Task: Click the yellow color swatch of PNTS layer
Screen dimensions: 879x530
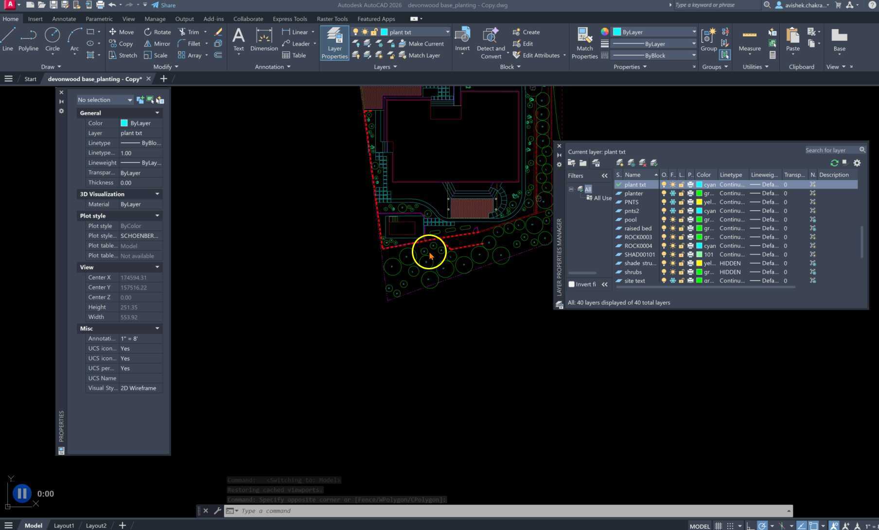Action: point(699,202)
